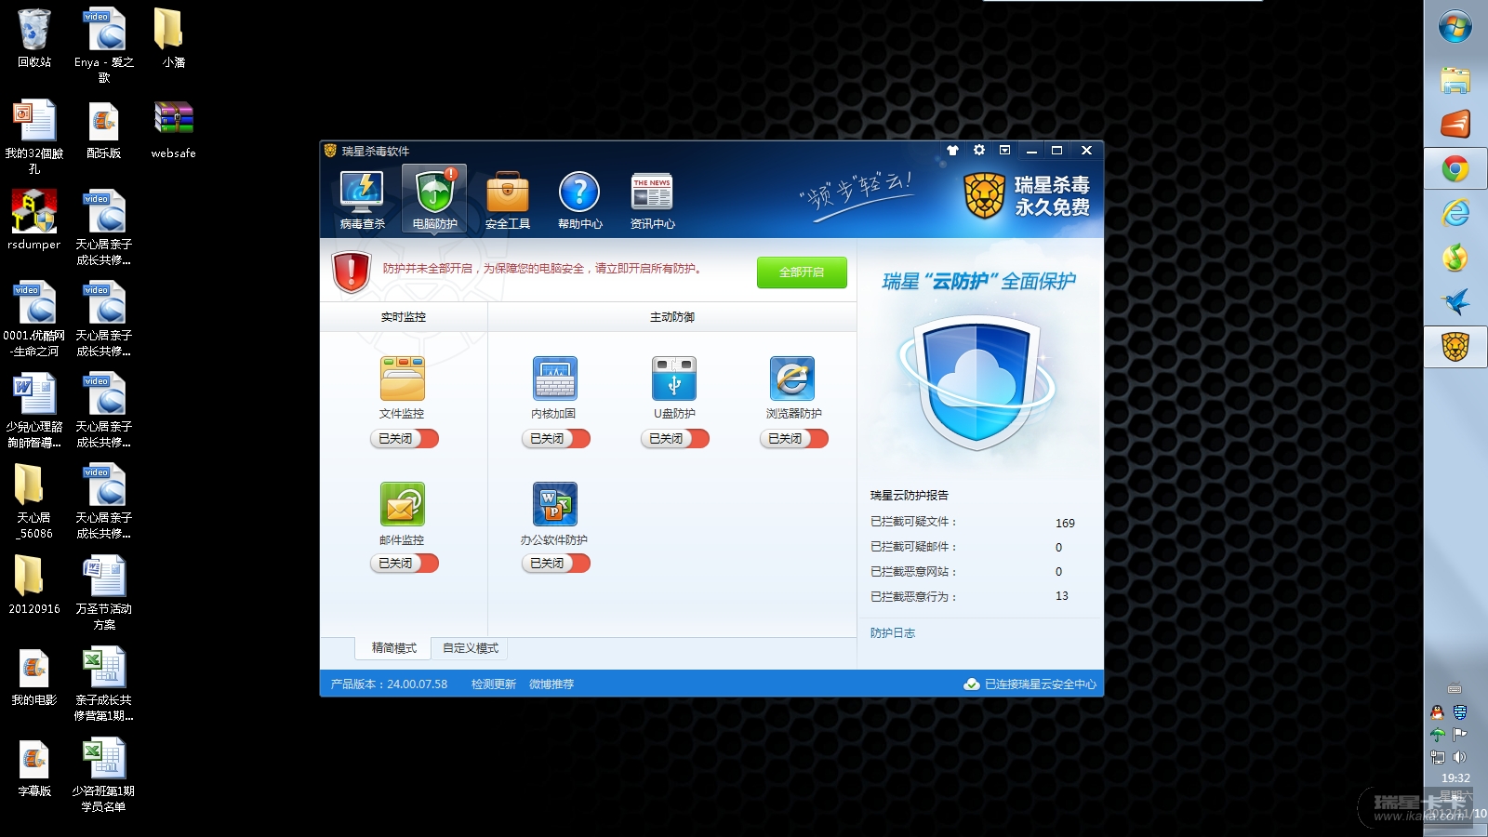Open Internet Explorer from the taskbar
The image size is (1488, 837).
click(x=1455, y=213)
